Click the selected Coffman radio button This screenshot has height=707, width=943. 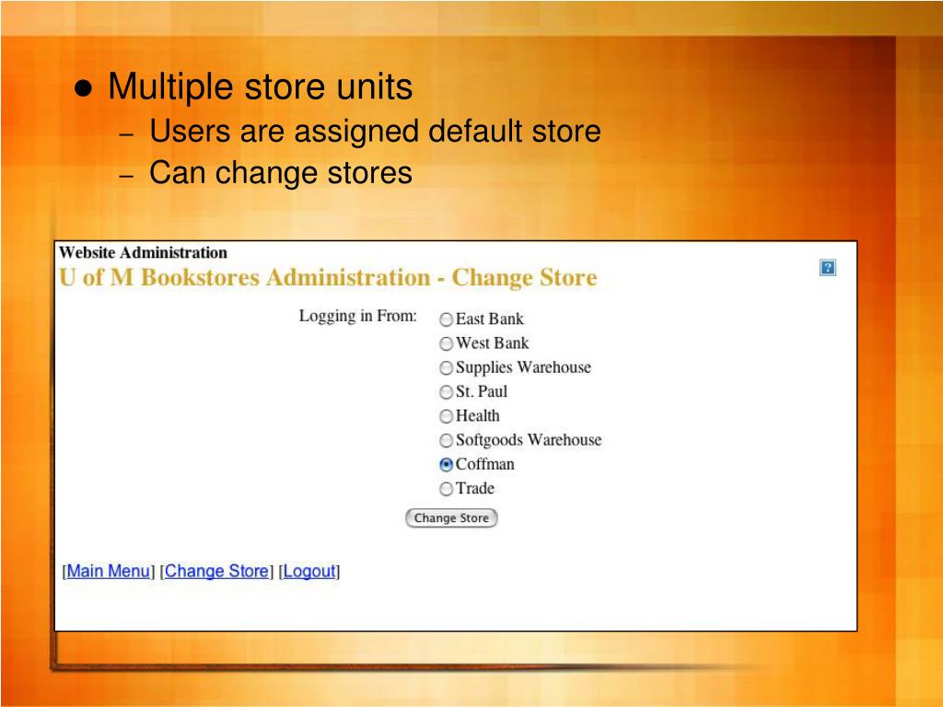tap(446, 464)
